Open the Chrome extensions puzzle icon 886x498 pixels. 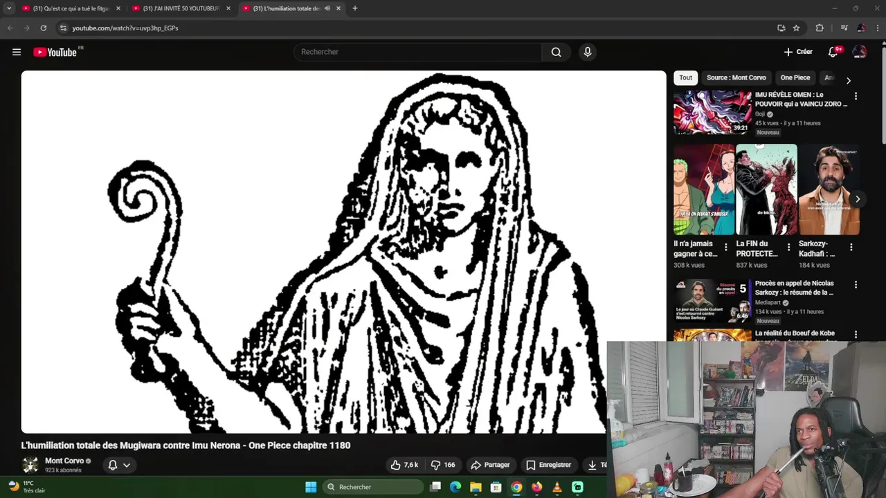[x=820, y=28]
